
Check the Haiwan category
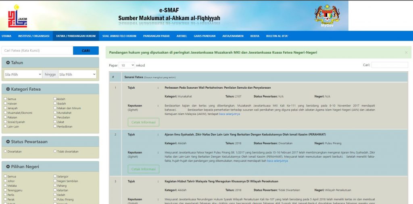pyautogui.click(x=5, y=104)
